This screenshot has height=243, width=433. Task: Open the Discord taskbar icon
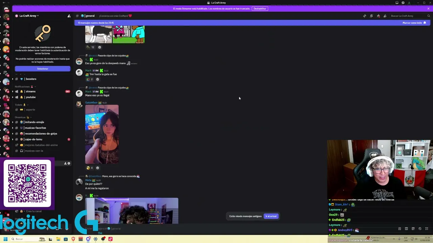pos(88,239)
